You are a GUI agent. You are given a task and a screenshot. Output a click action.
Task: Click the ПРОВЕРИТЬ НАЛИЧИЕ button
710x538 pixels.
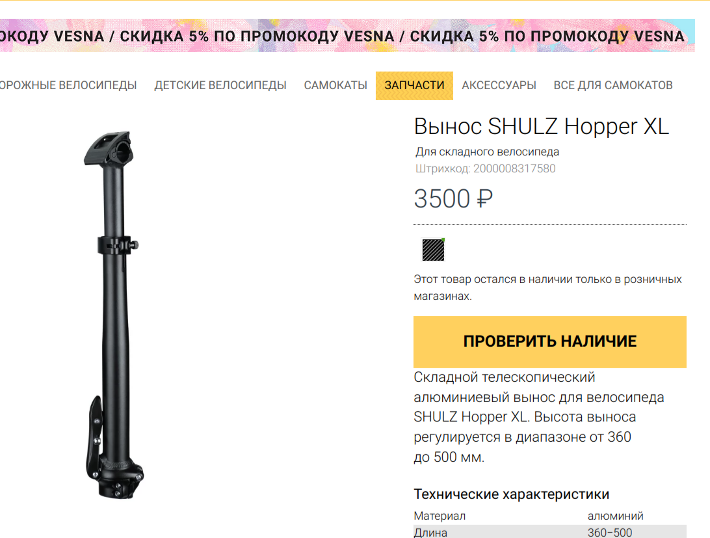(x=549, y=342)
